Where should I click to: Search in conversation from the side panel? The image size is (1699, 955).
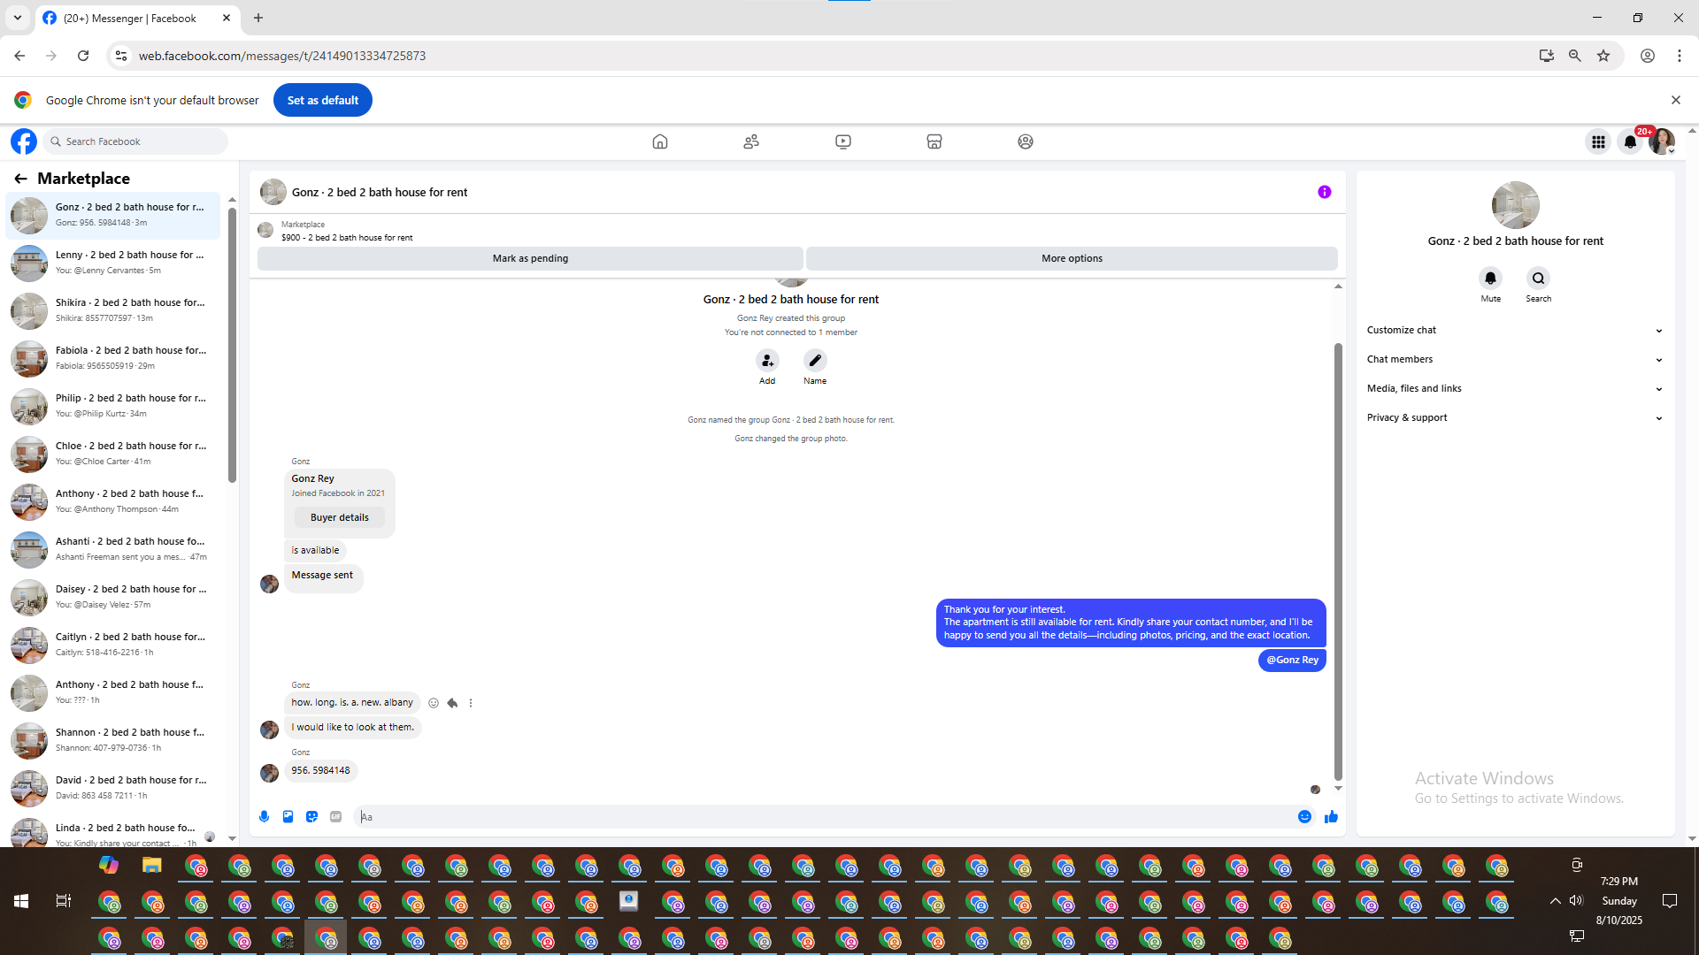[x=1538, y=279]
